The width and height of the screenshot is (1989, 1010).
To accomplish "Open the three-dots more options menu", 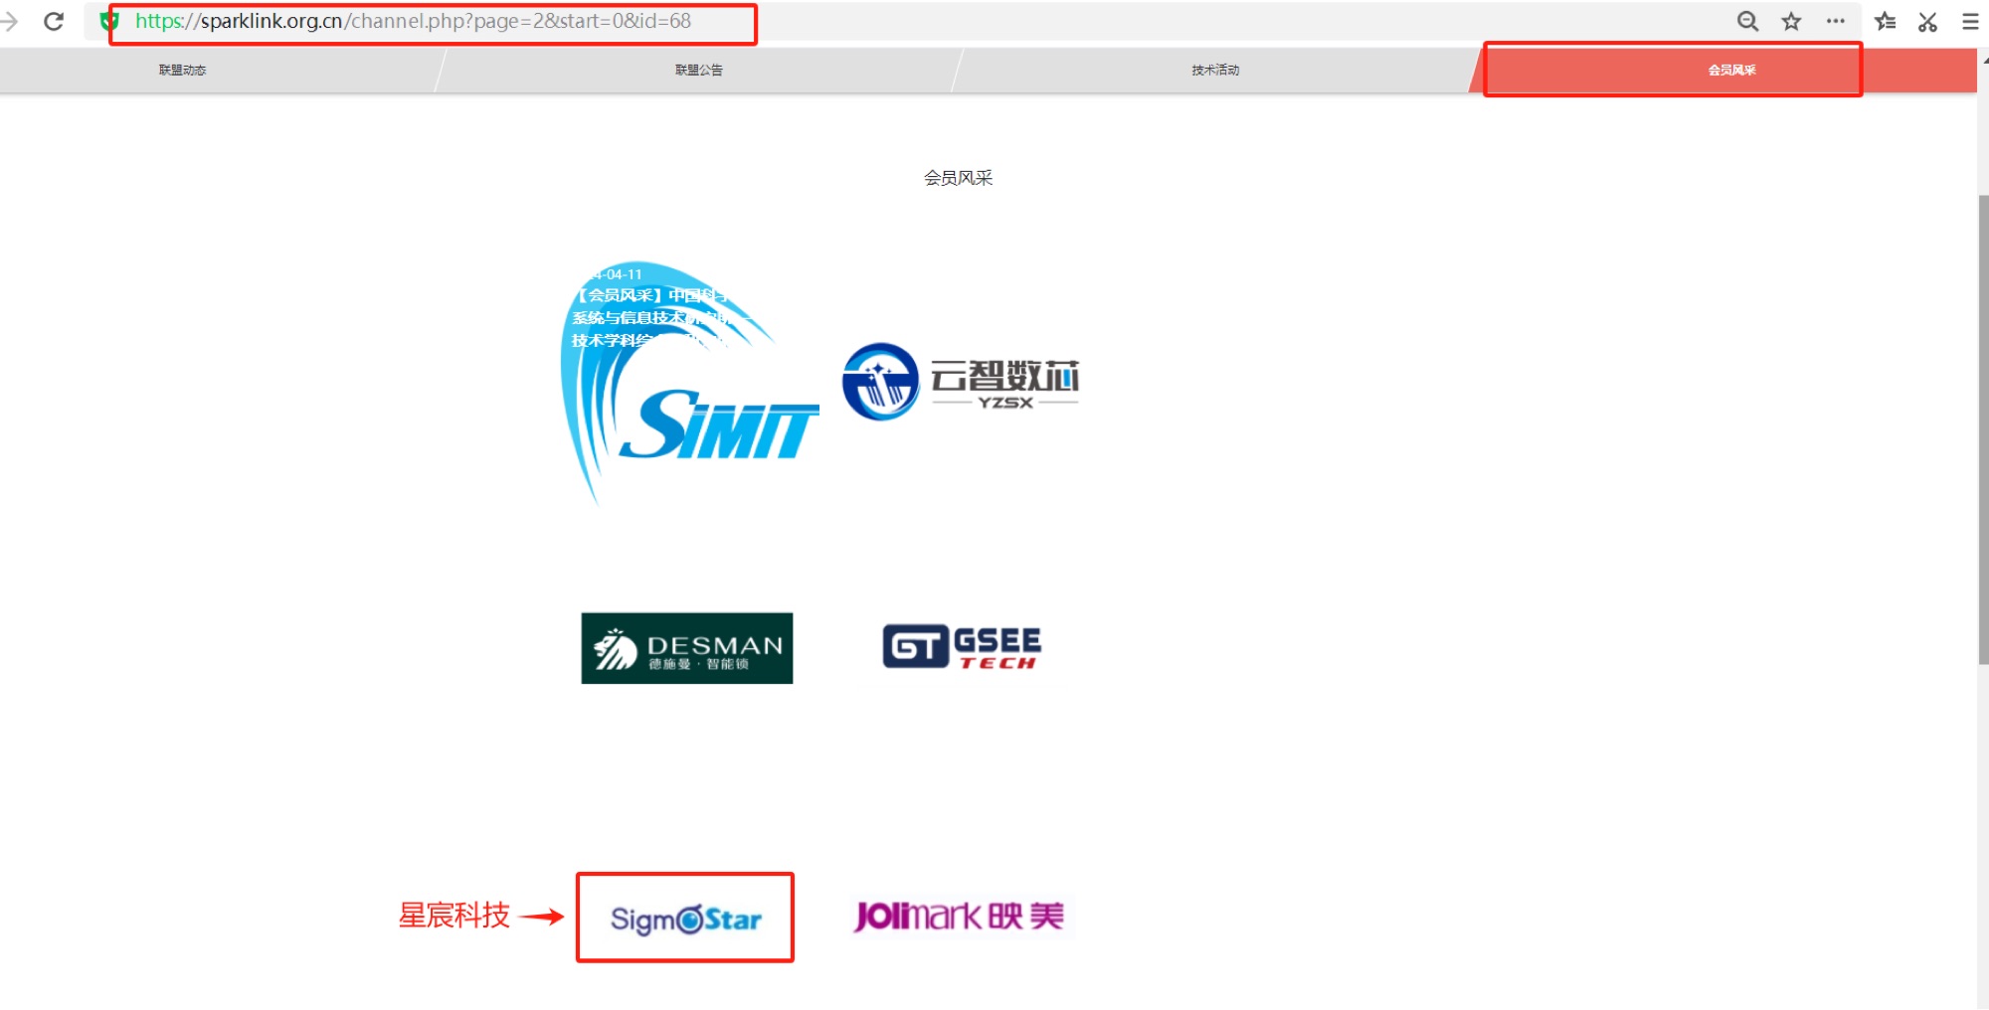I will pyautogui.click(x=1836, y=21).
